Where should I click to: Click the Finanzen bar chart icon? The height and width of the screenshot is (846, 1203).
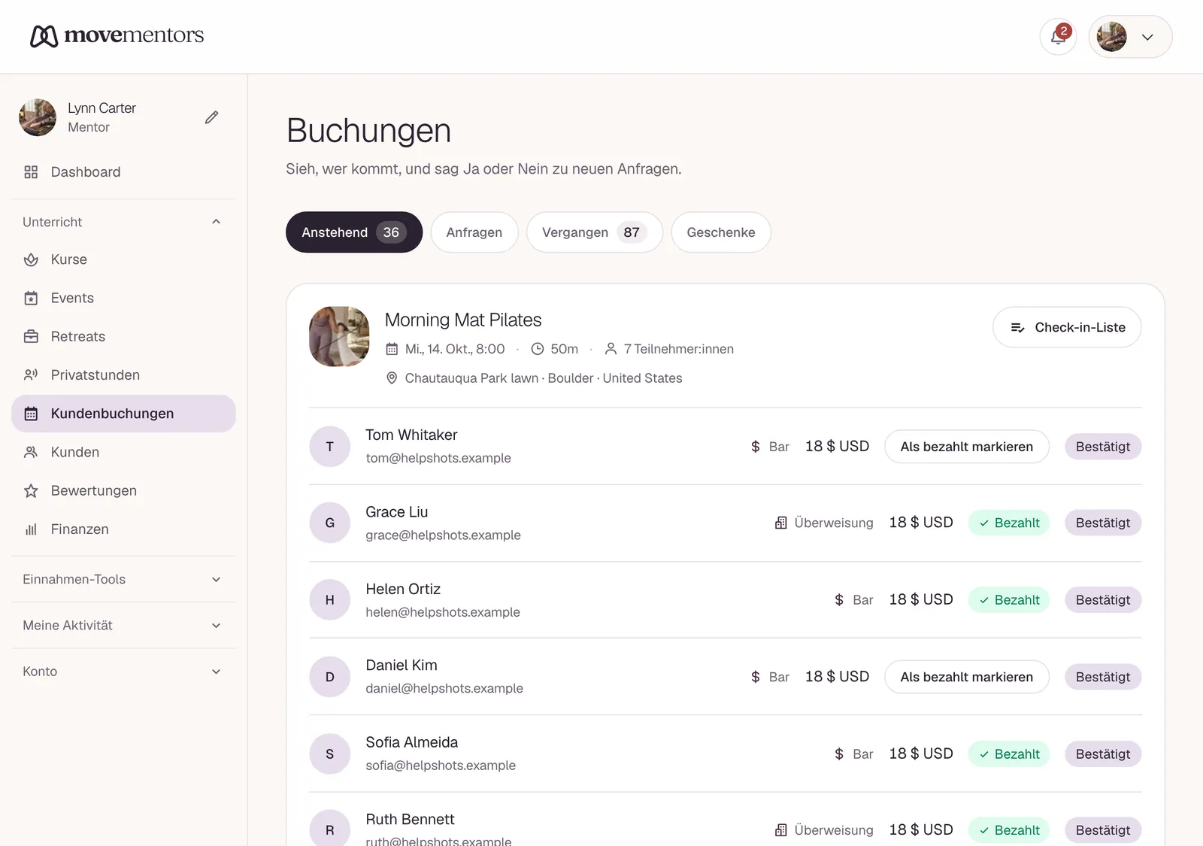click(31, 529)
